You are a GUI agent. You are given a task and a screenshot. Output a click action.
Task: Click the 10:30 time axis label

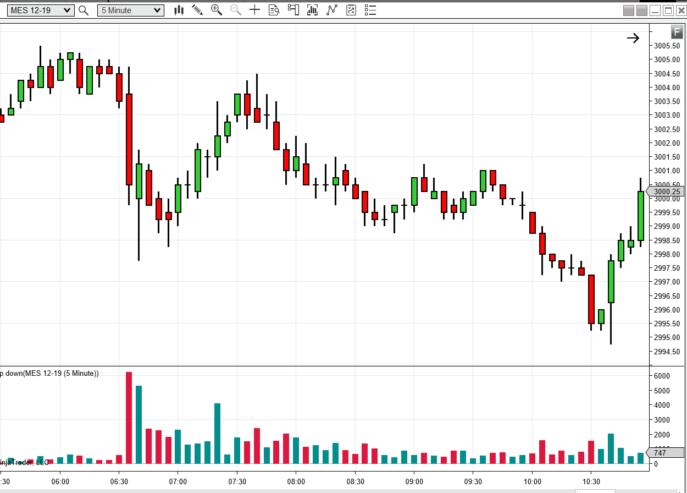pos(591,481)
